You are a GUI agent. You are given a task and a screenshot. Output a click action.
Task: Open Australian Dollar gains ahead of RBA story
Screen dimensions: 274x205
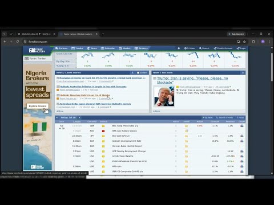pos(95,104)
